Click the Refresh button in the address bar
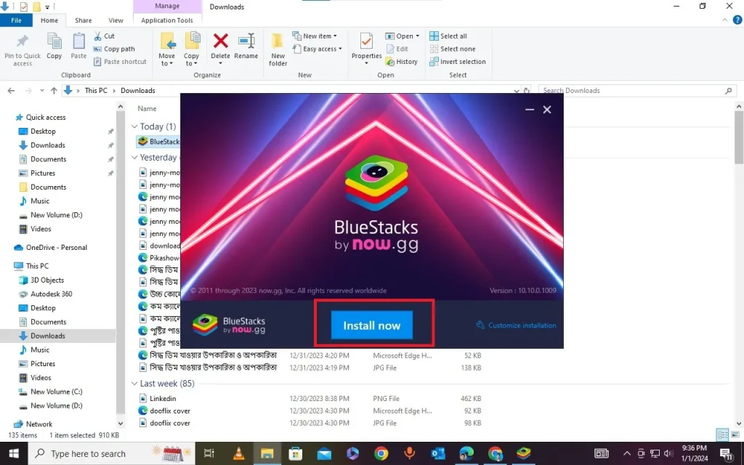The width and height of the screenshot is (744, 465). click(527, 91)
